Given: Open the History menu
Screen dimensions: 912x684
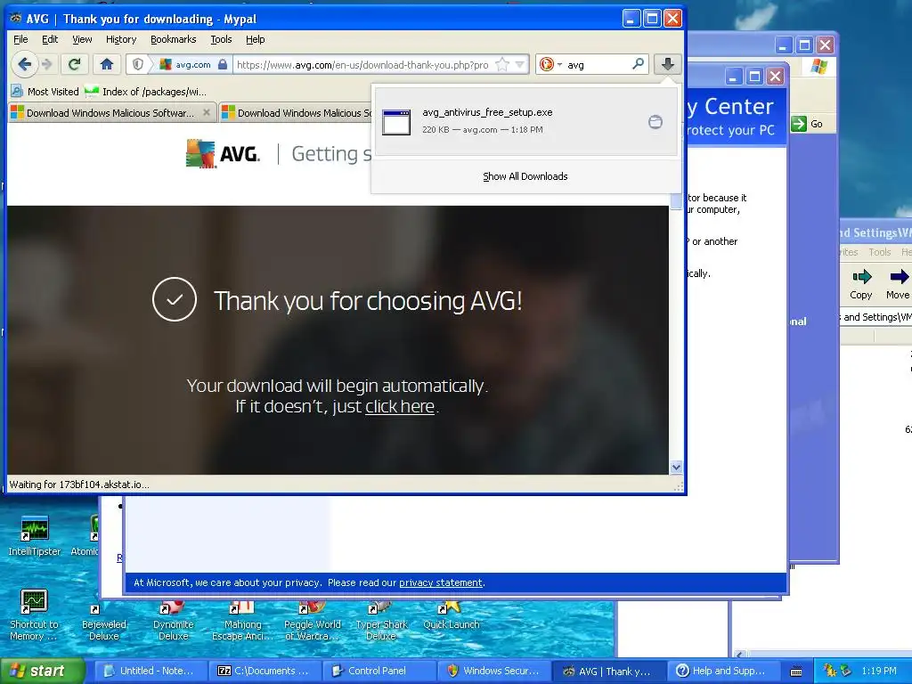Looking at the screenshot, I should pos(121,39).
